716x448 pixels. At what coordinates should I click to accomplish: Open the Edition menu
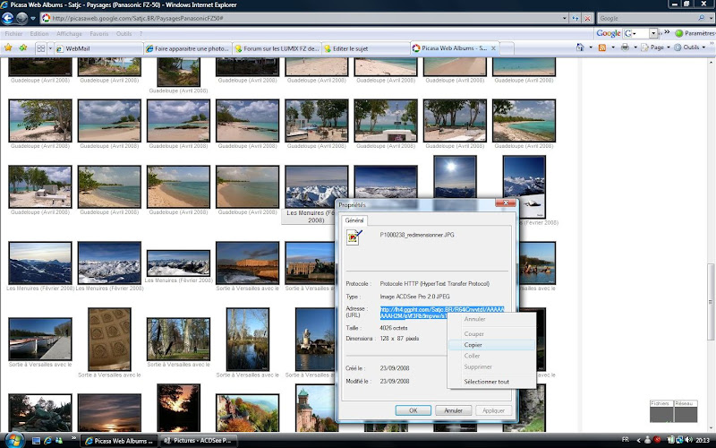pos(39,34)
